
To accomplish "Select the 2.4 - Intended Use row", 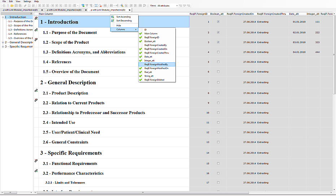I will click(x=114, y=122).
